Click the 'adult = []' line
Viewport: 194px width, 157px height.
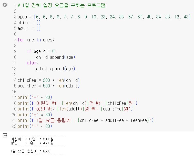click(x=29, y=28)
